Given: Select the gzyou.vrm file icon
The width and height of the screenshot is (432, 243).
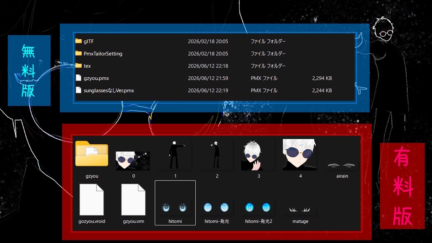Looking at the screenshot, I should pyautogui.click(x=133, y=200).
